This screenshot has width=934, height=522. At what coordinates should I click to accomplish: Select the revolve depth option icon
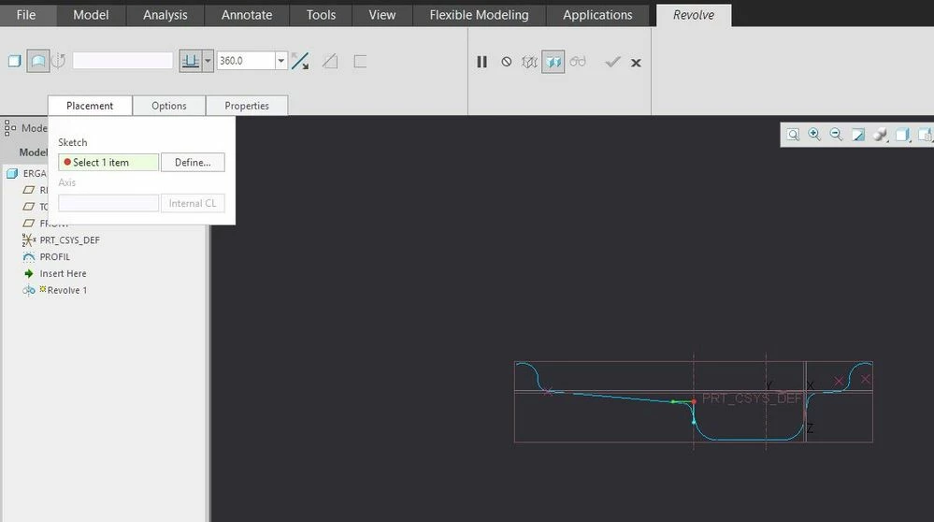coord(191,61)
